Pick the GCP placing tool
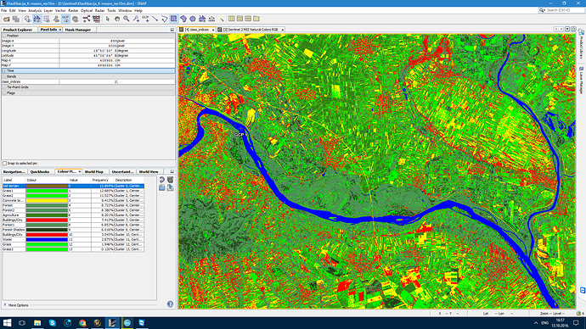The width and height of the screenshot is (586, 329). 145,19
